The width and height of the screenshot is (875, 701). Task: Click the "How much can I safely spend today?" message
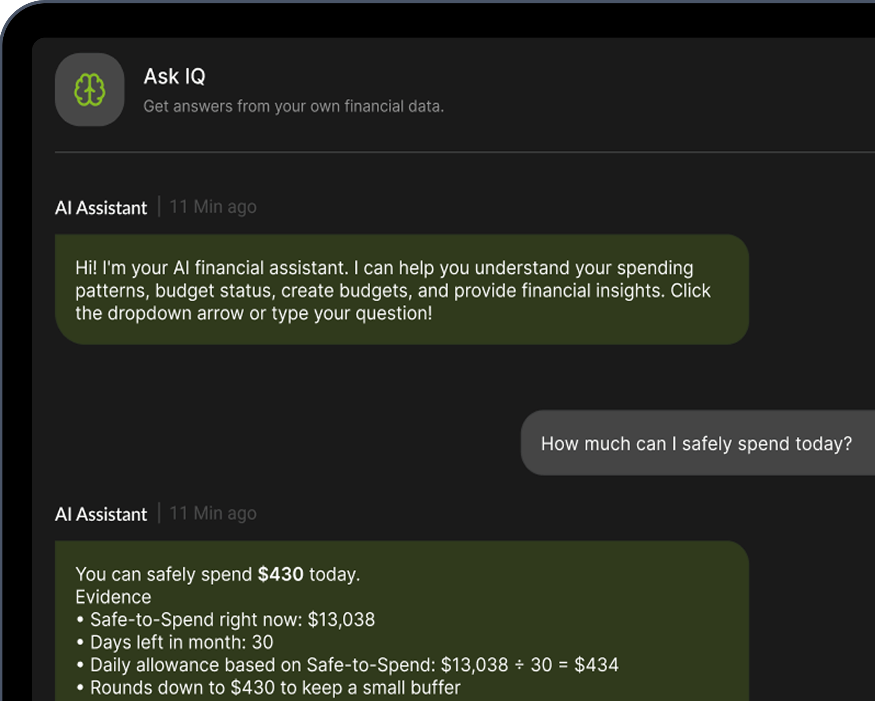coord(696,443)
